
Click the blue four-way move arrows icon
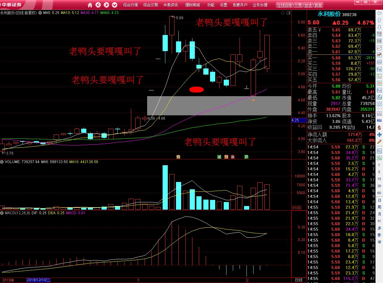click(x=379, y=135)
